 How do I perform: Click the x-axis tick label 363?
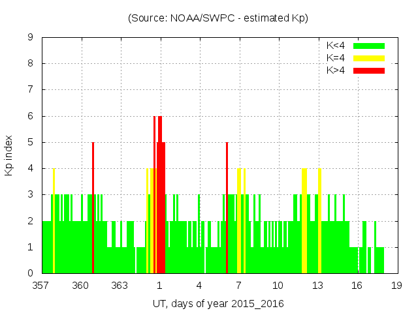pyautogui.click(x=120, y=286)
